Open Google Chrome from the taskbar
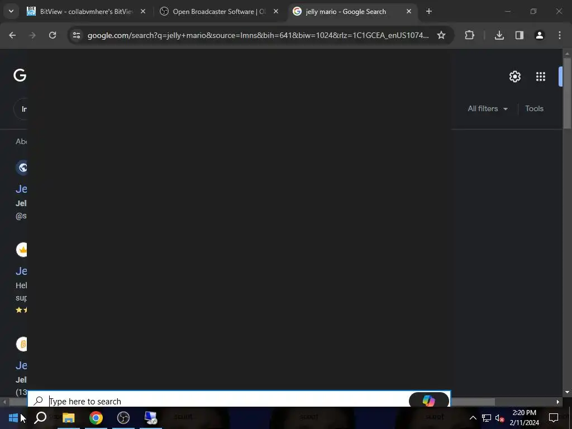The image size is (572, 429). [96, 418]
